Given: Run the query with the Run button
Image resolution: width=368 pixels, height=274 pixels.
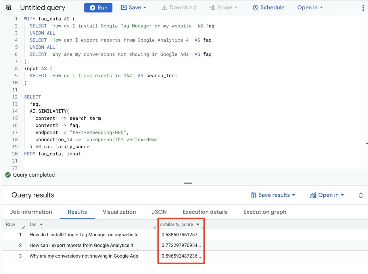Looking at the screenshot, I should tap(98, 8).
